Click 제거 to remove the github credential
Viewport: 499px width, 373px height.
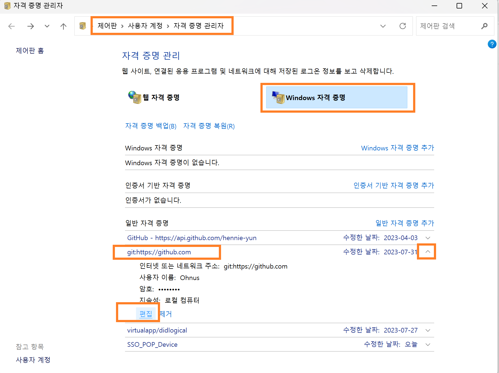166,314
